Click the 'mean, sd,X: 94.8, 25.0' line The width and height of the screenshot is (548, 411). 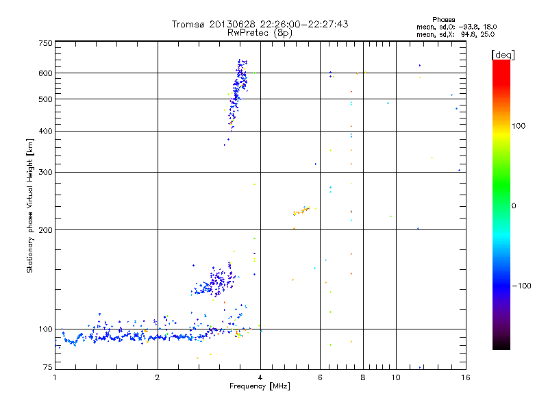(x=456, y=35)
